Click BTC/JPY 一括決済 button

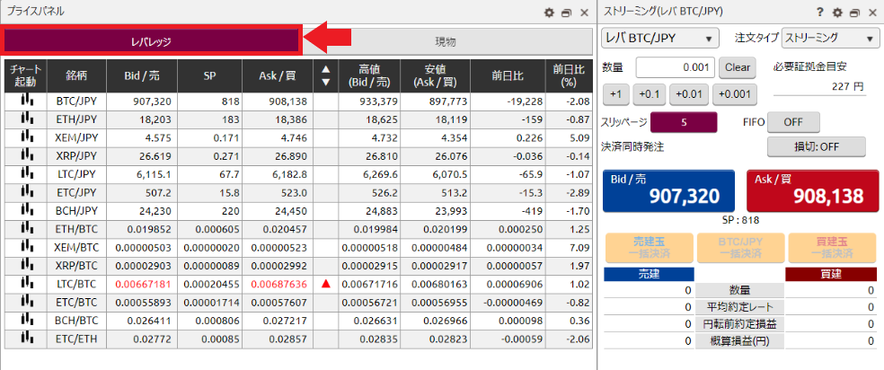point(739,248)
